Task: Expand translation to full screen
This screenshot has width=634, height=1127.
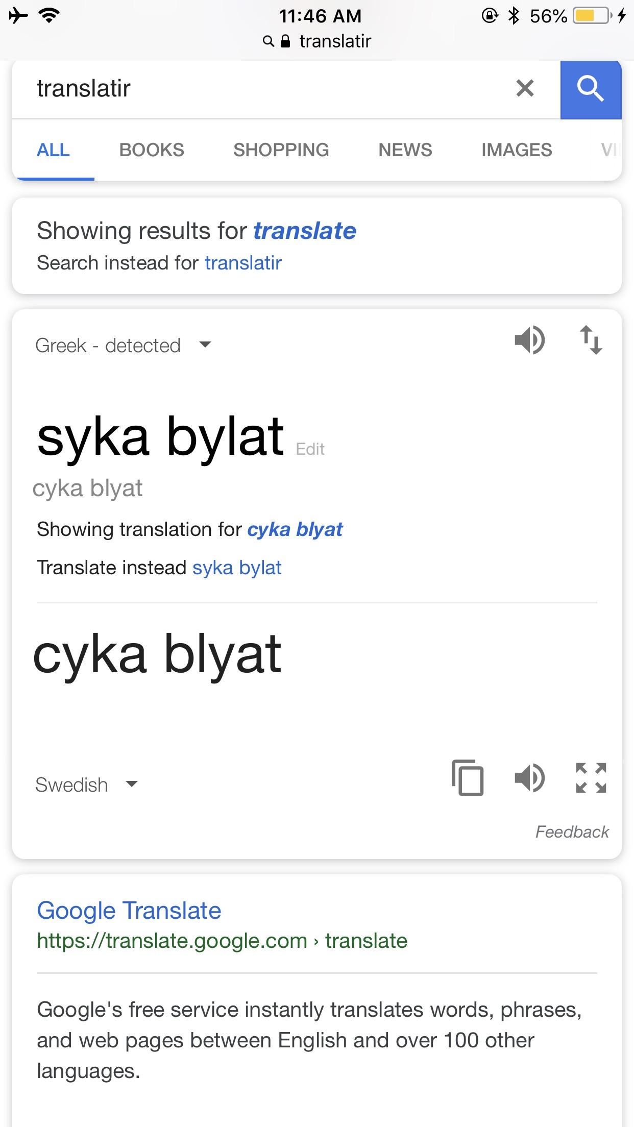Action: click(591, 778)
